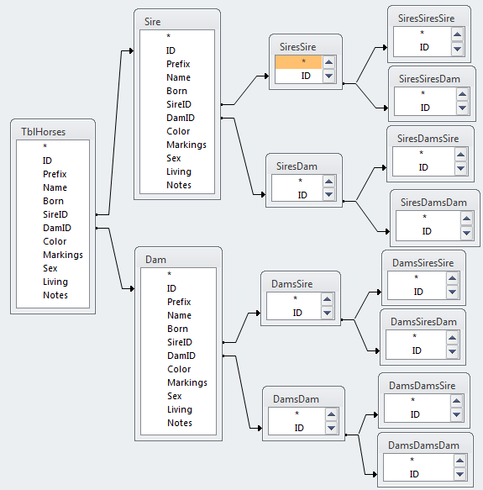Select the highlighted asterisk row in SiresSire
Viewport: 483px width, 490px height.
coord(298,62)
